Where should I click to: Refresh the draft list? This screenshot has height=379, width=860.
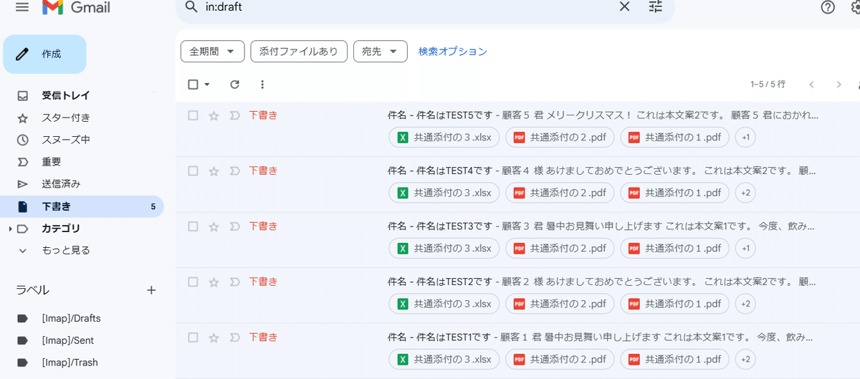point(234,85)
